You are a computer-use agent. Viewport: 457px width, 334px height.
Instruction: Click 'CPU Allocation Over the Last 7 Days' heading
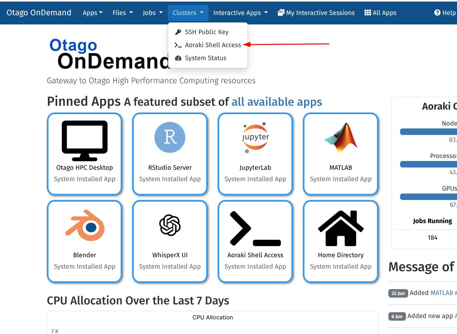point(138,301)
